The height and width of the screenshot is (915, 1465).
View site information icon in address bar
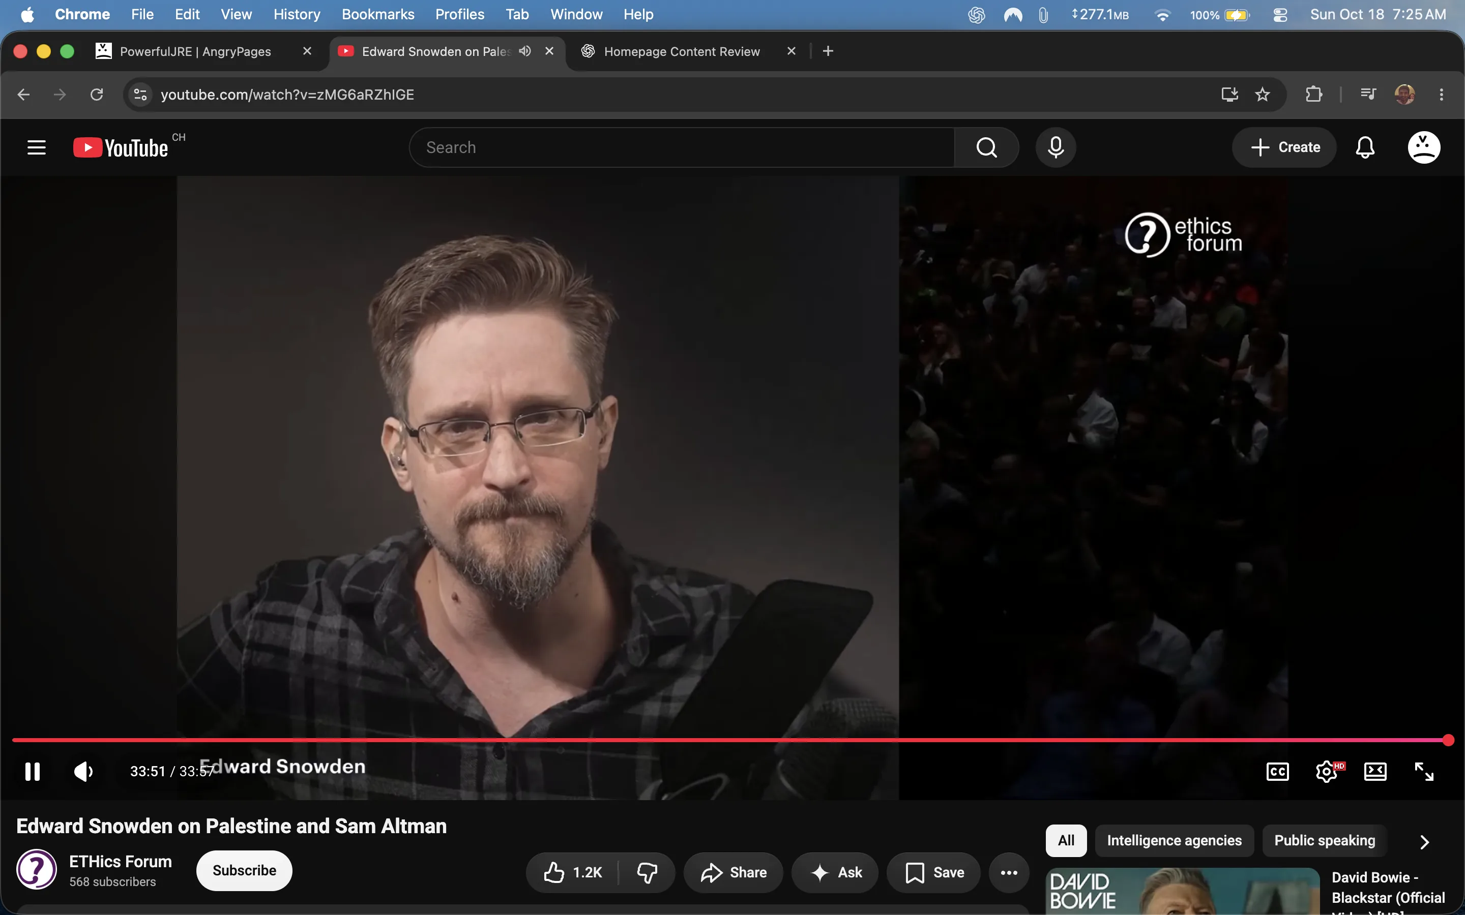(140, 95)
